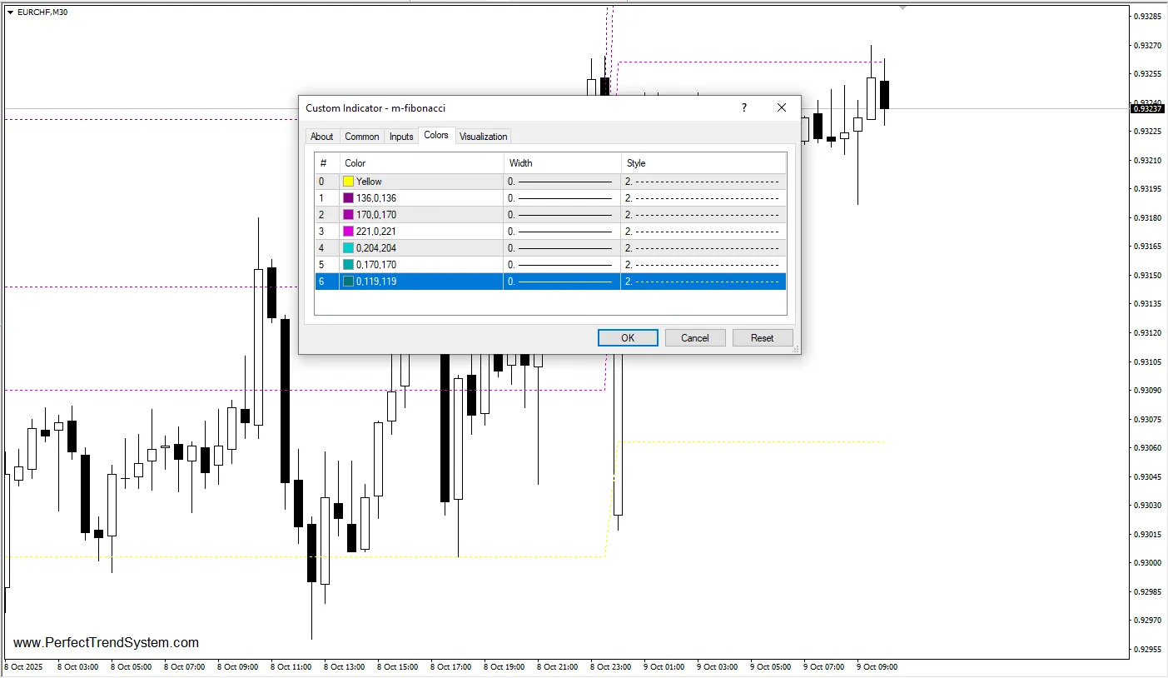Screen dimensions: 1168x678
Task: Click the chart shift triangle marker
Action: 903,7
